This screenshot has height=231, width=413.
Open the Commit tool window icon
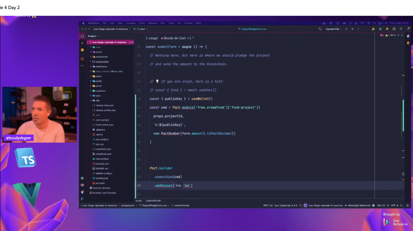click(x=82, y=43)
